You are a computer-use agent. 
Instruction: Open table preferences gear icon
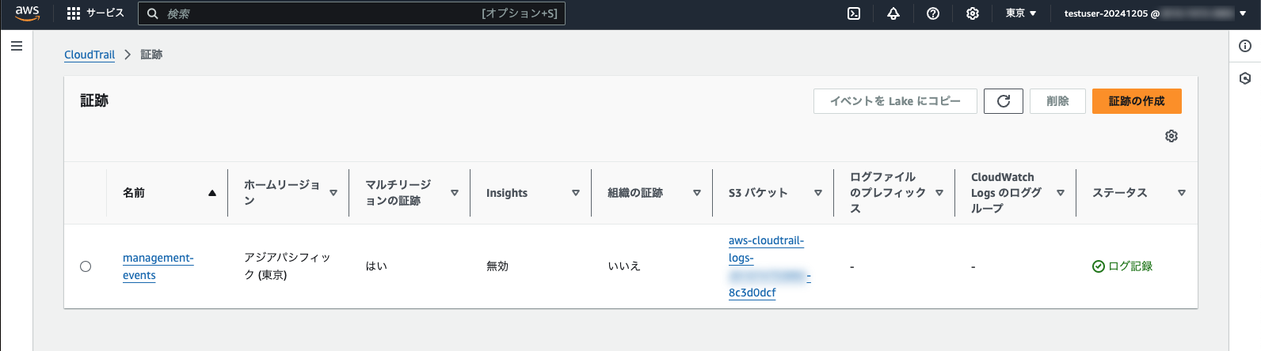(1171, 136)
